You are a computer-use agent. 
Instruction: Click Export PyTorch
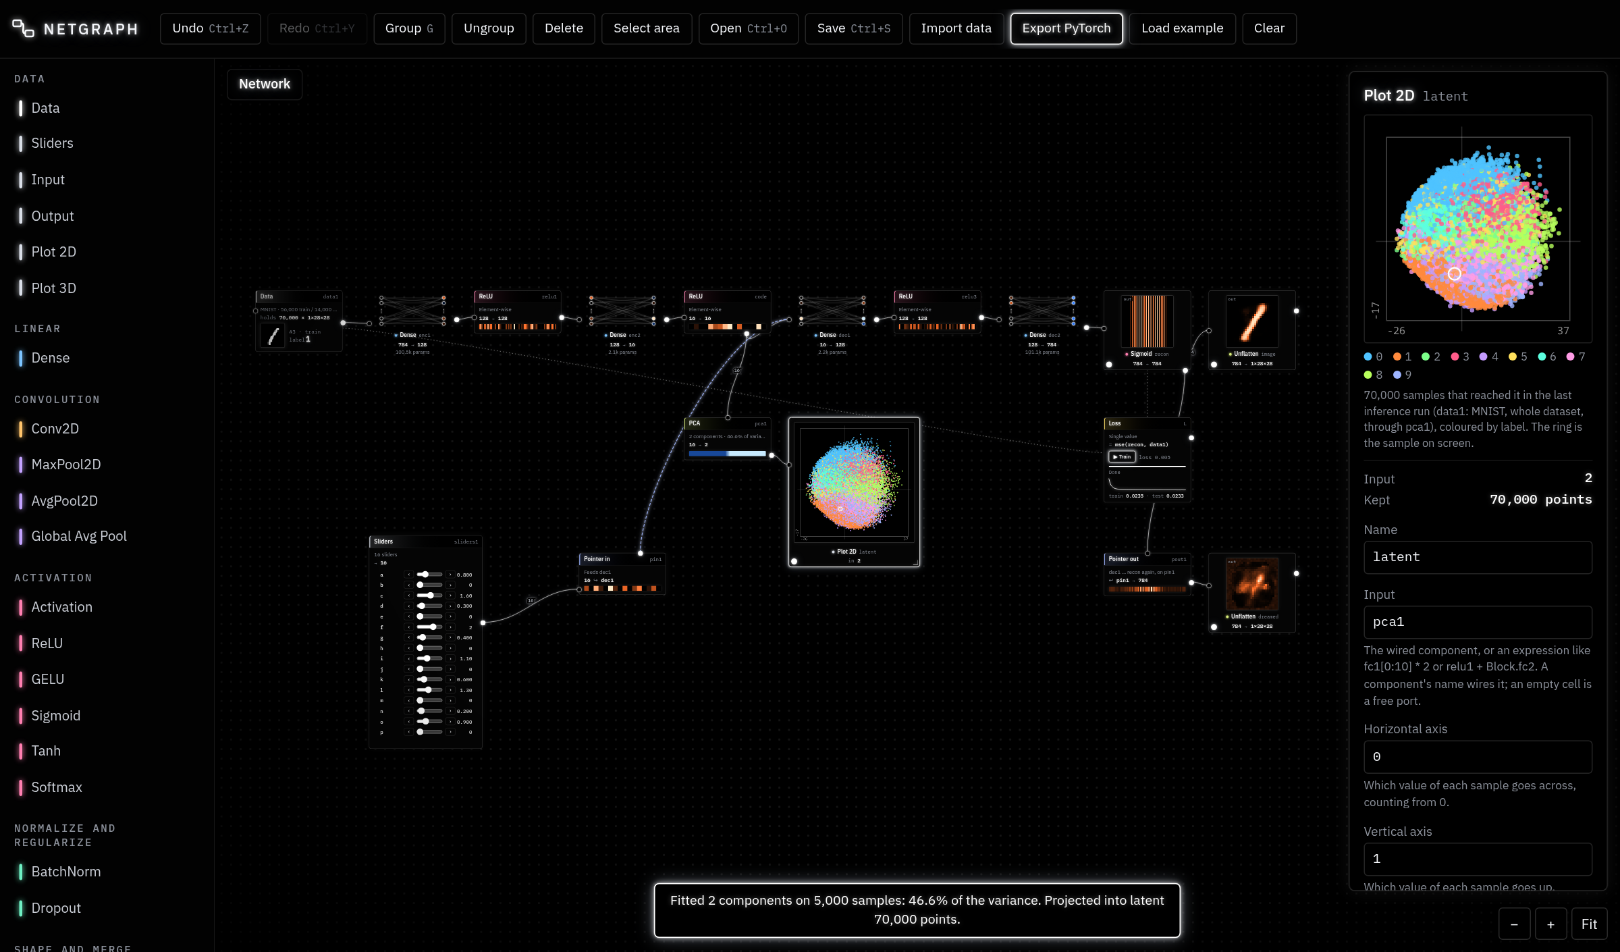[x=1066, y=28]
